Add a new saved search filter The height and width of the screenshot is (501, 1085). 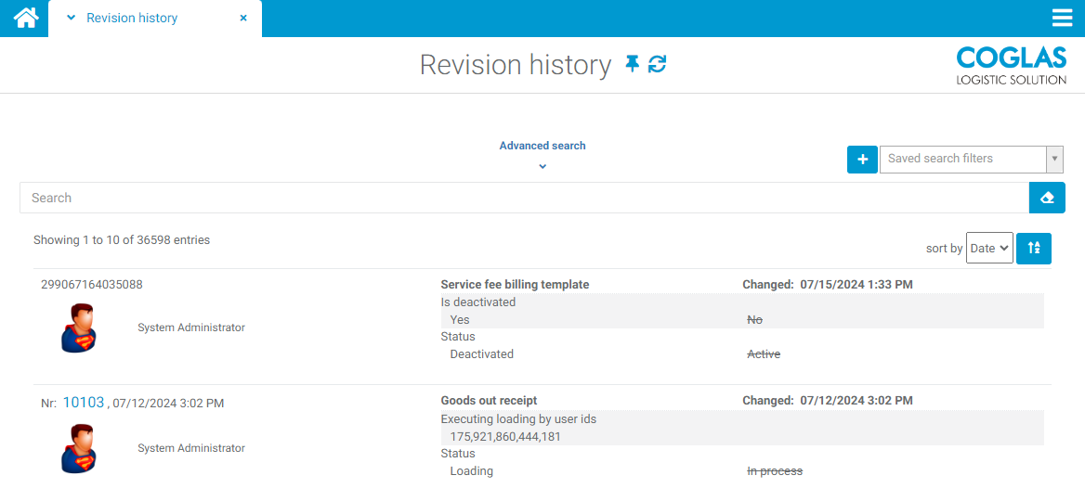click(x=862, y=160)
